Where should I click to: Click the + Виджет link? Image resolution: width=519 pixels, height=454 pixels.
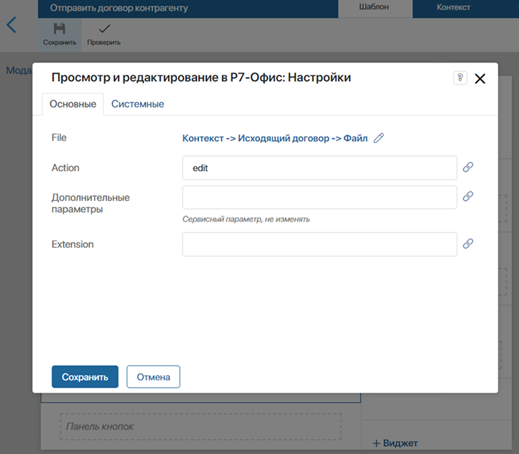(x=395, y=443)
